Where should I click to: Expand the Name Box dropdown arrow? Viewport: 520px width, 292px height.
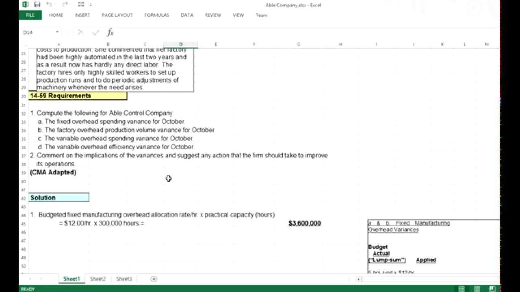(x=57, y=32)
